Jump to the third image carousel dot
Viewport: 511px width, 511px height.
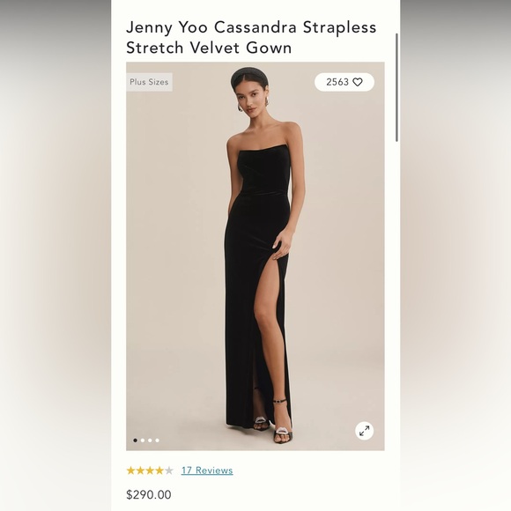point(150,441)
